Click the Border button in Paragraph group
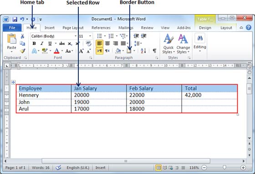The image size is (255, 174). 129,51
